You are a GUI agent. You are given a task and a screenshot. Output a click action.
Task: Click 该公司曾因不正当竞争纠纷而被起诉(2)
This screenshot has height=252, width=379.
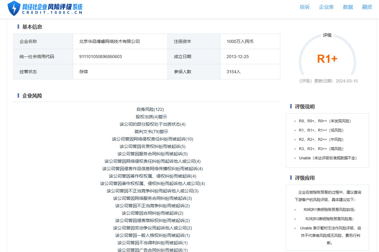(153, 206)
